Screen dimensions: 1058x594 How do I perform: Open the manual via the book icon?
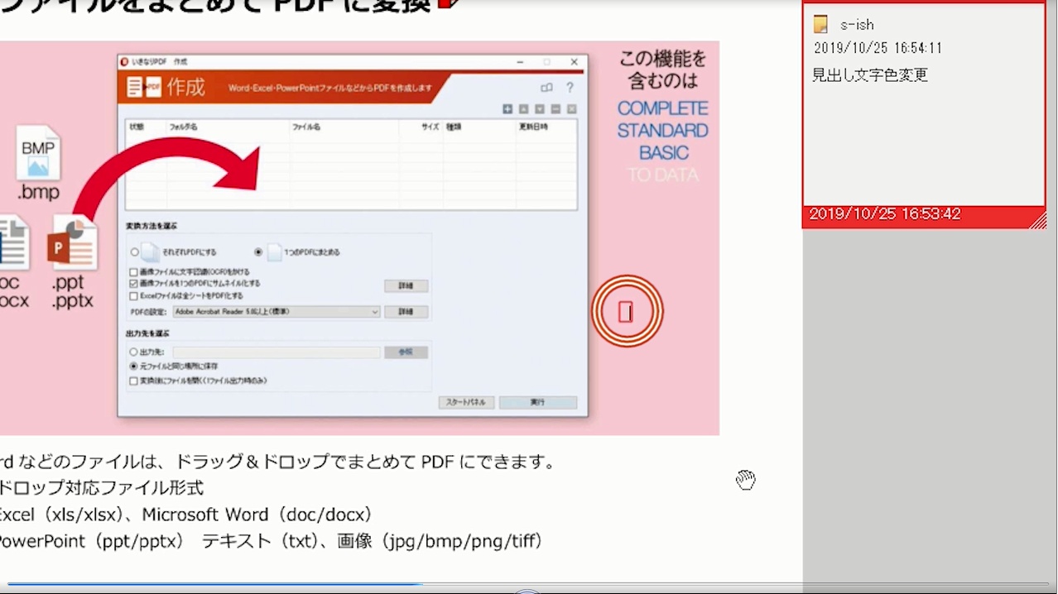[546, 87]
